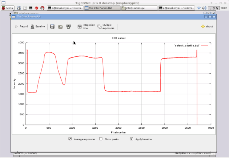Close the TightVNC viewer window

(x=225, y=3)
